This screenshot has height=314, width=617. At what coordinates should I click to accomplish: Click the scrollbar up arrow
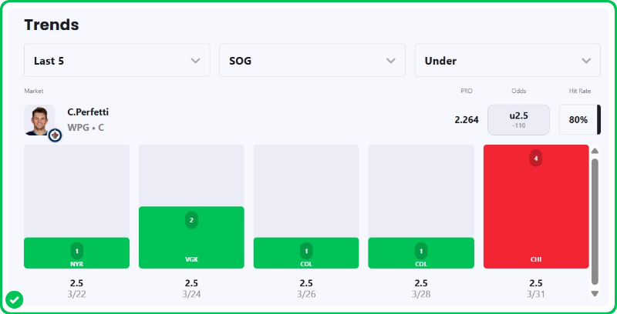[x=595, y=151]
